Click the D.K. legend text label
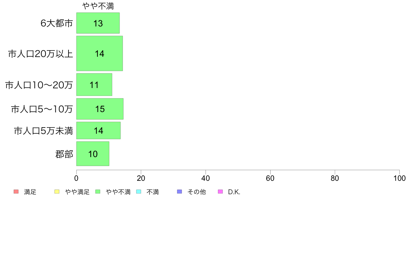The image size is (409, 253). point(234,192)
